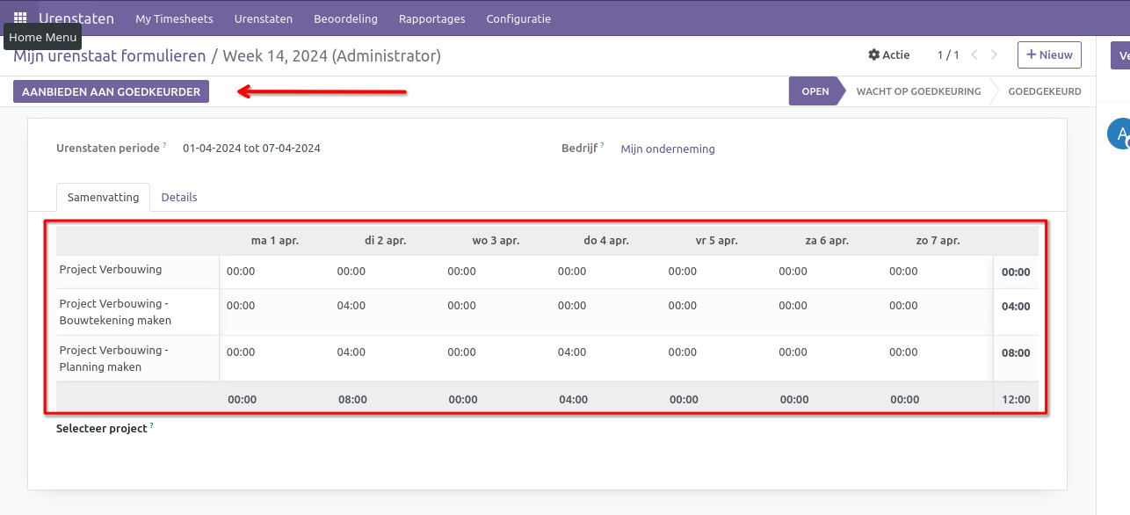Open the Mijn onderneming company link
1130x515 pixels.
[668, 149]
